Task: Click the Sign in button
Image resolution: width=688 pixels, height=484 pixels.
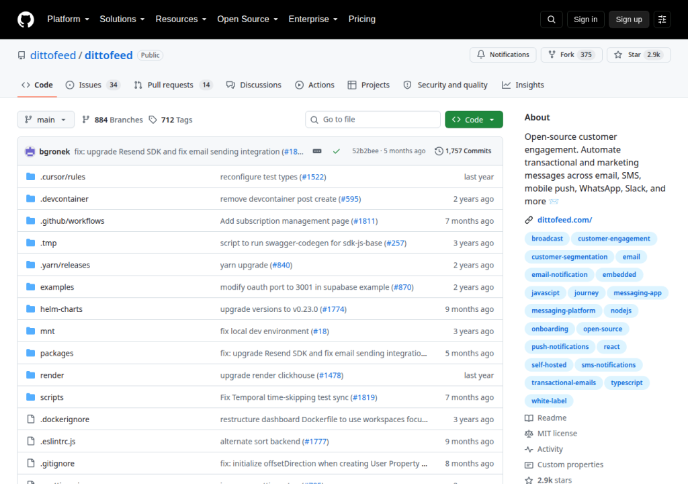Action: (585, 19)
